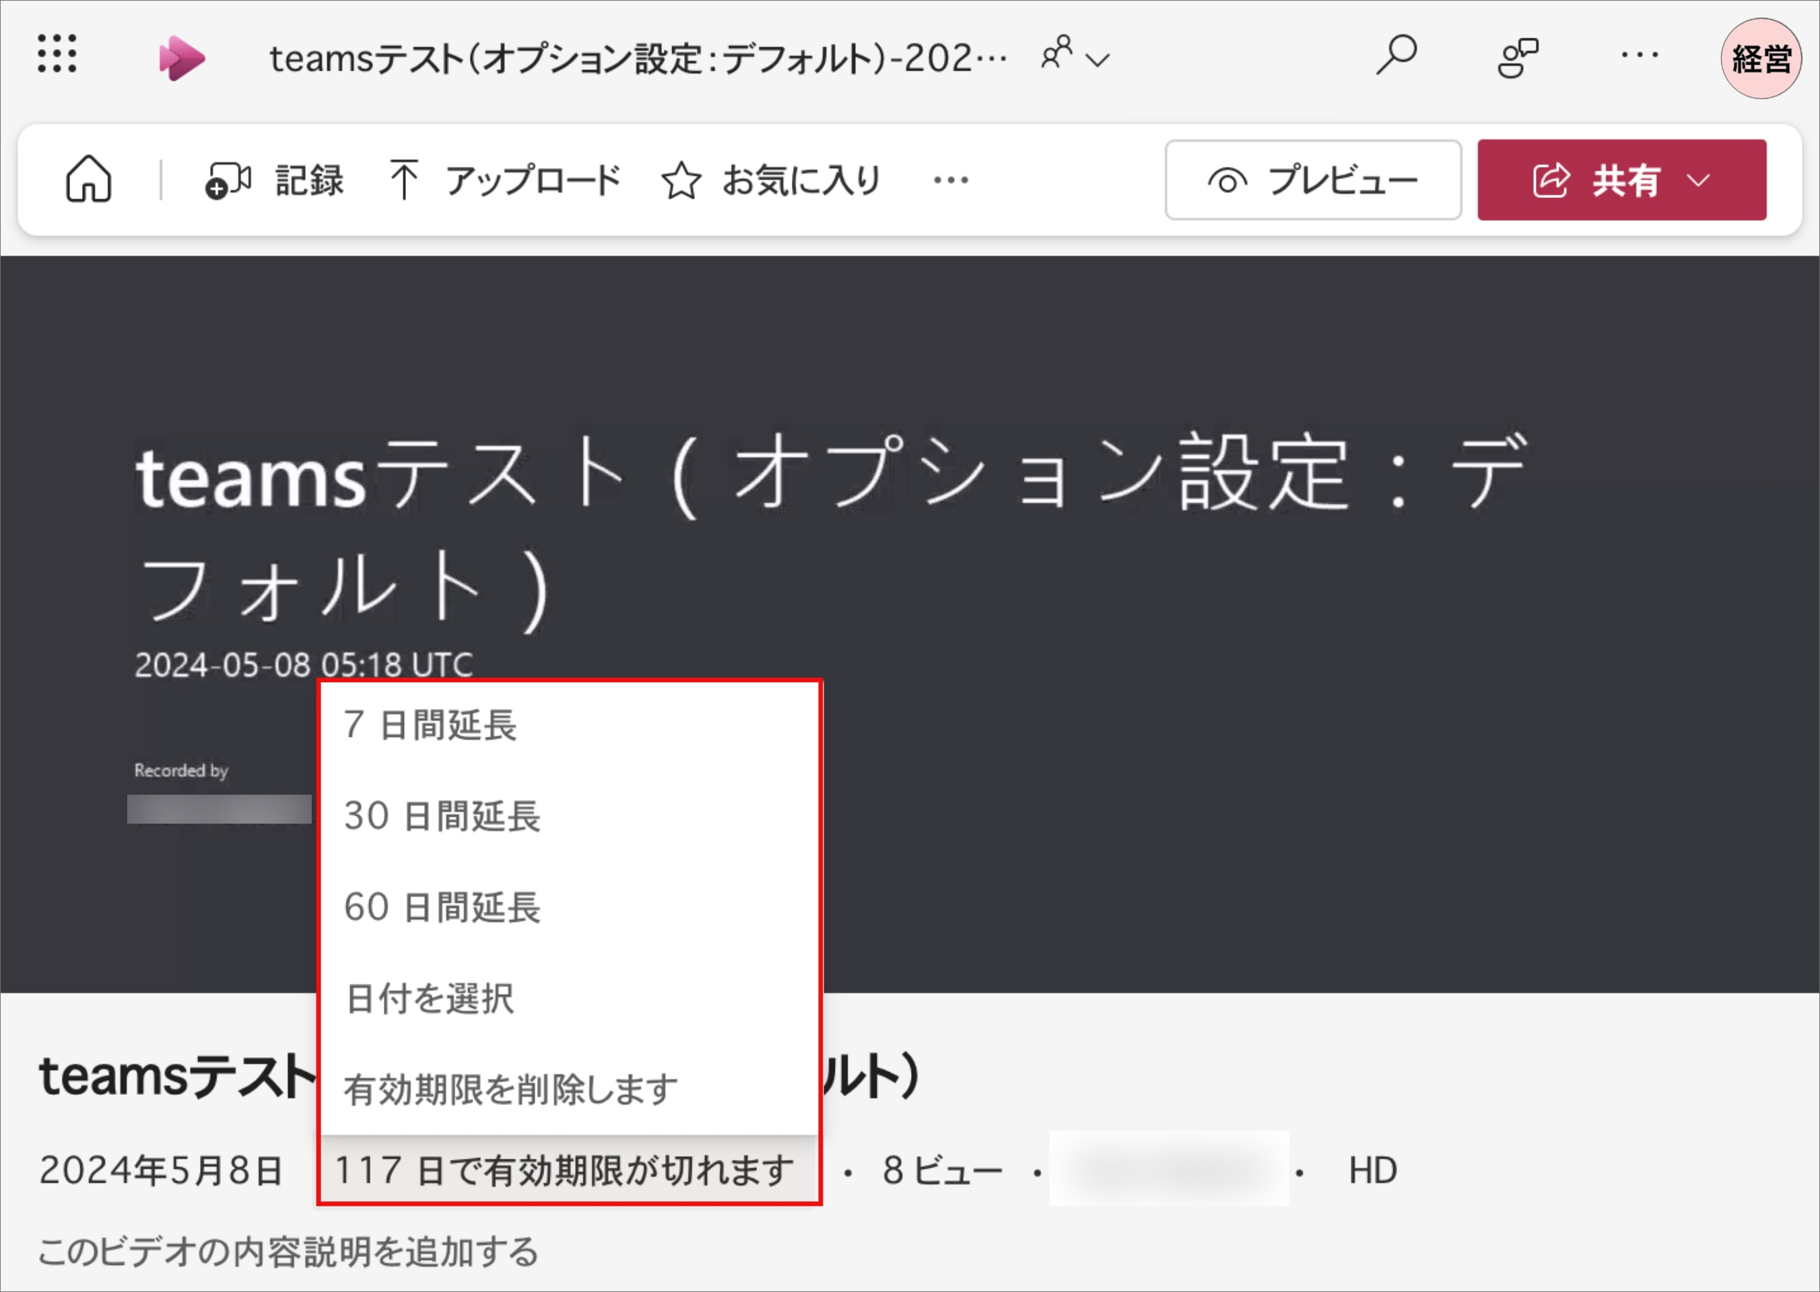Image resolution: width=1820 pixels, height=1292 pixels.
Task: Select 30 日間延長 option
Action: point(569,816)
